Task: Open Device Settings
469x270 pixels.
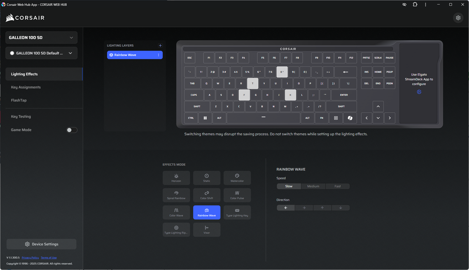Action: tap(41, 244)
